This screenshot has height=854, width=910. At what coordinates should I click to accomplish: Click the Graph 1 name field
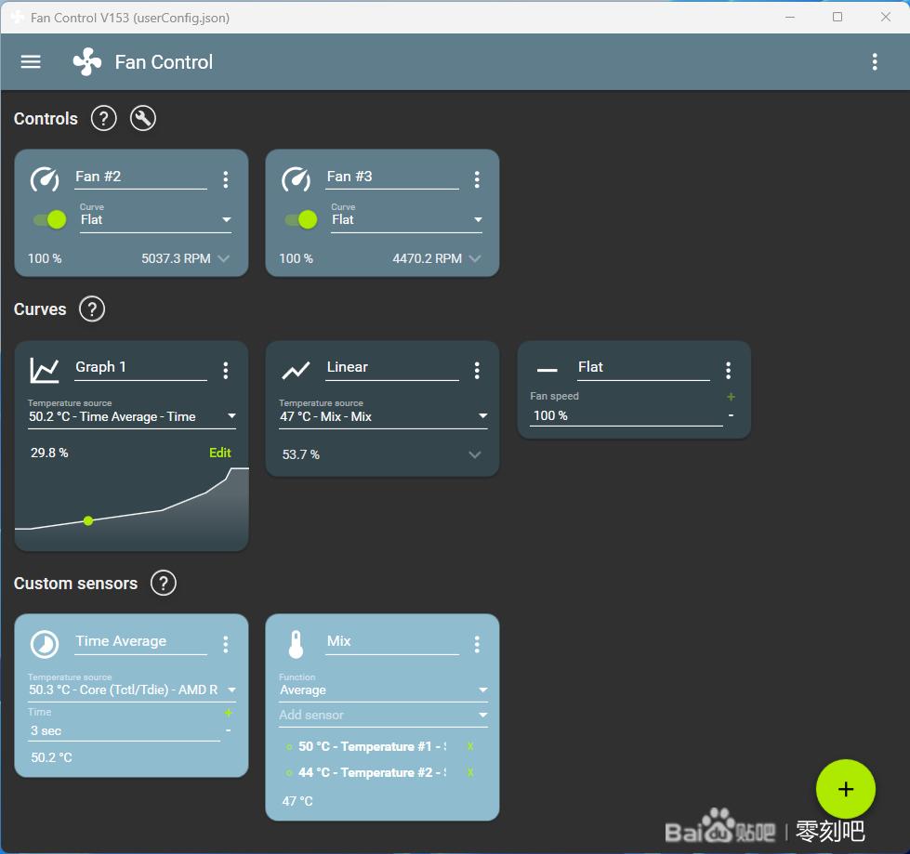coord(141,367)
